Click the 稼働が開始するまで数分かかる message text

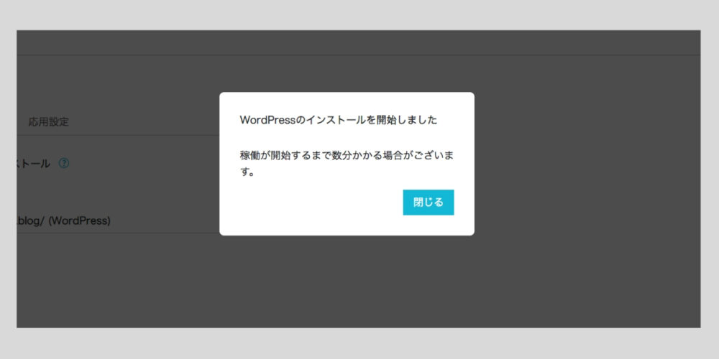(x=347, y=164)
